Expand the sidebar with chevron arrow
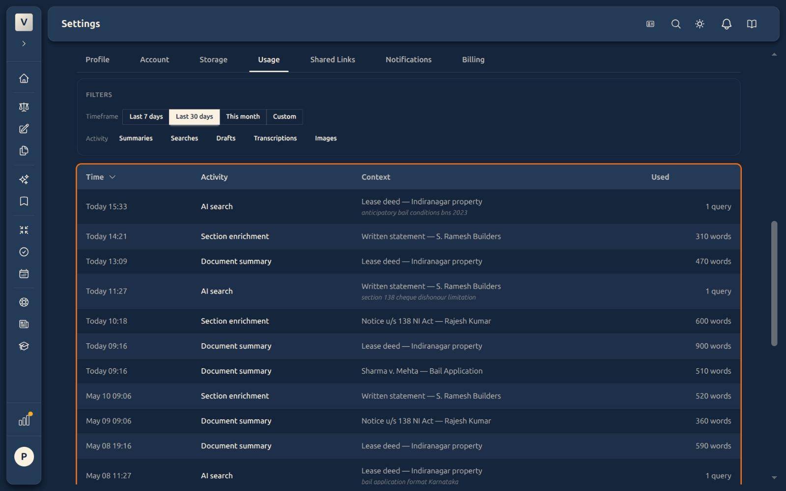This screenshot has width=786, height=491. click(x=24, y=44)
